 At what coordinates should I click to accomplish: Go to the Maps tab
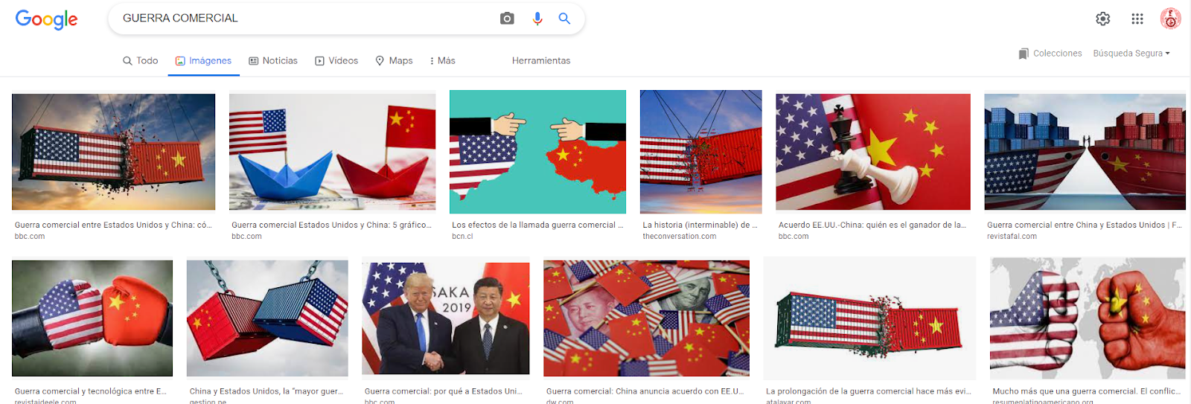[394, 61]
